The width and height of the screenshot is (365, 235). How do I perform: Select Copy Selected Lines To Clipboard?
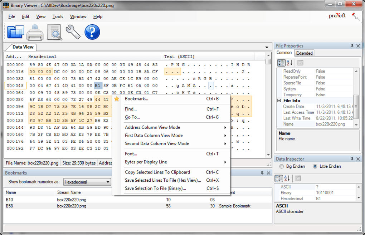tap(157, 172)
